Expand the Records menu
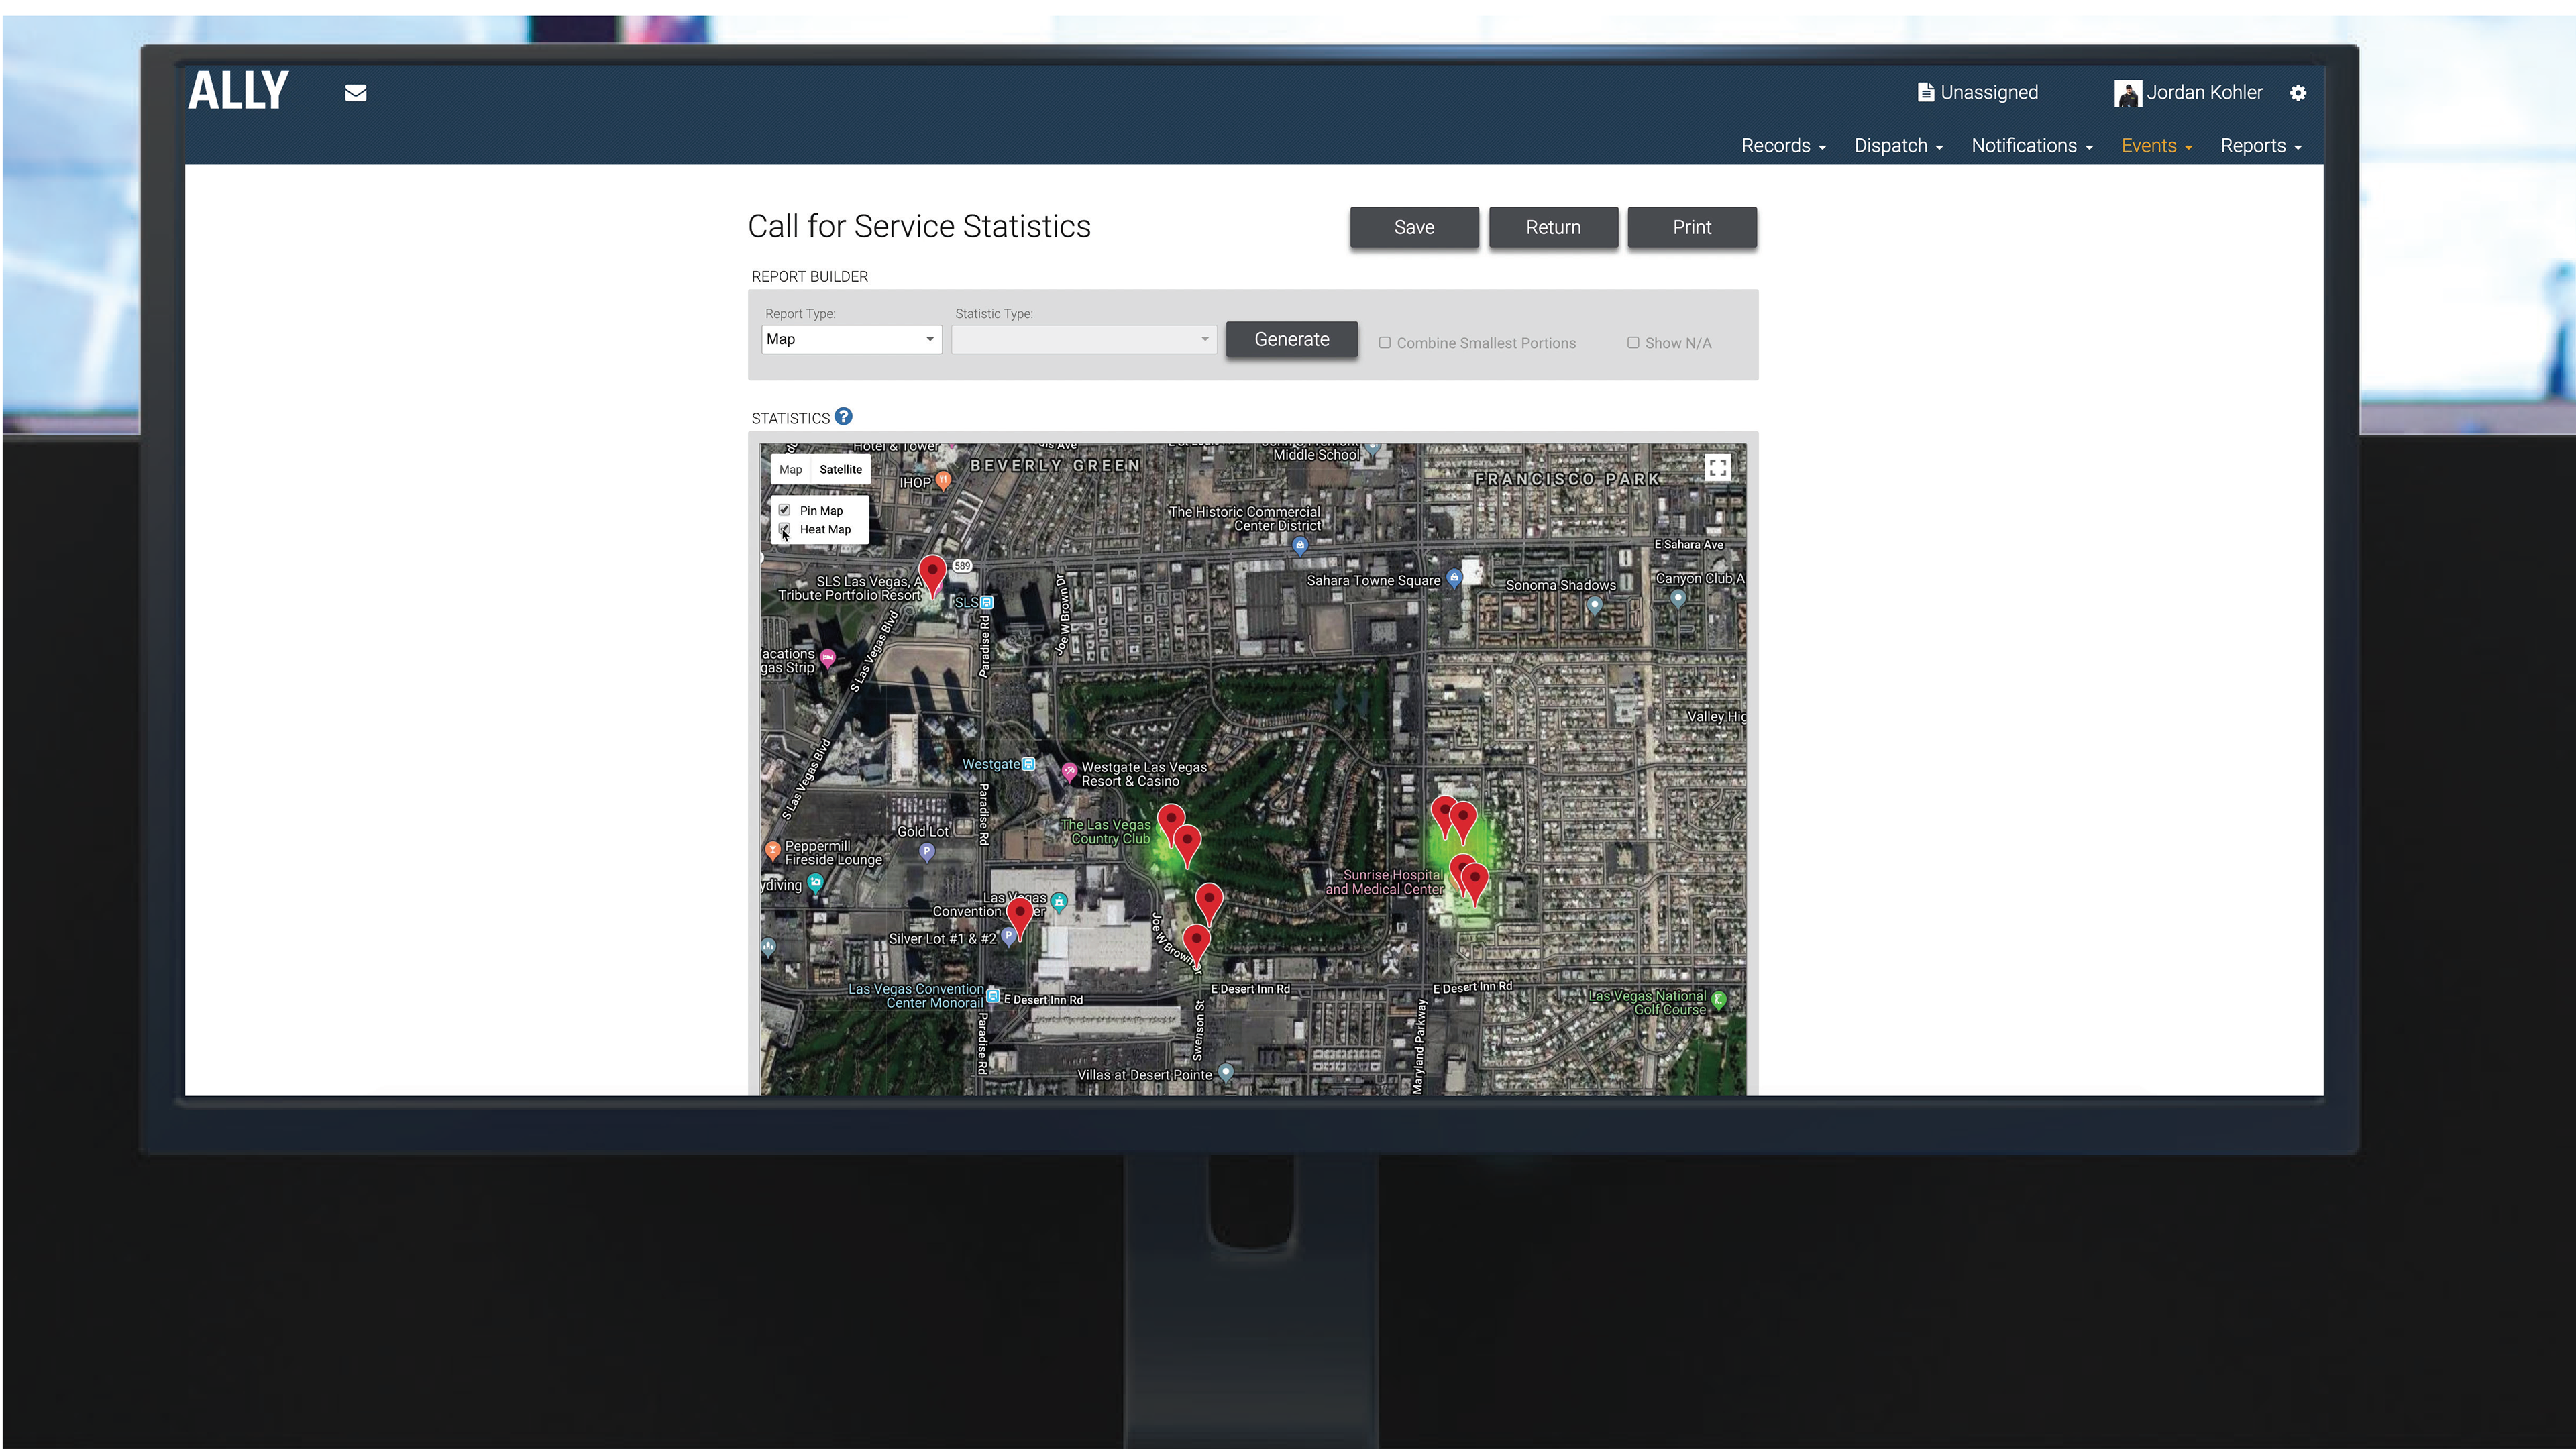The image size is (2576, 1449). click(x=1783, y=146)
